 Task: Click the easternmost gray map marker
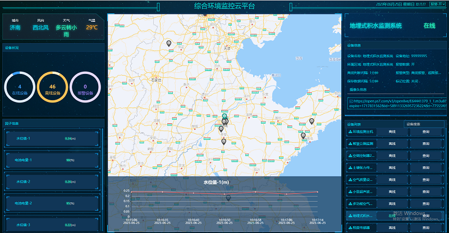[x=311, y=121]
